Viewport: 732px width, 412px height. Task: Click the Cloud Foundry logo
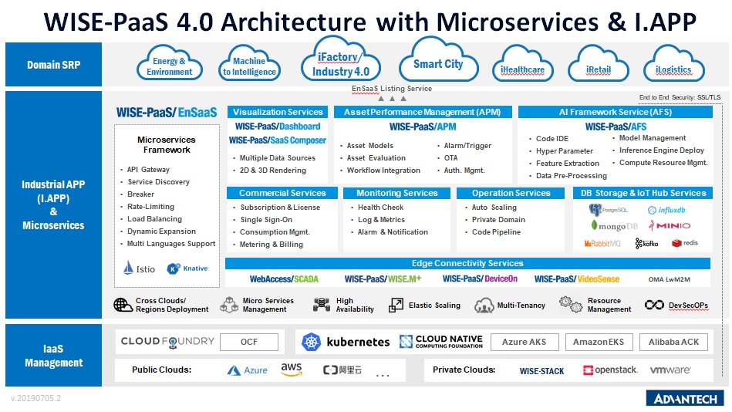point(167,342)
